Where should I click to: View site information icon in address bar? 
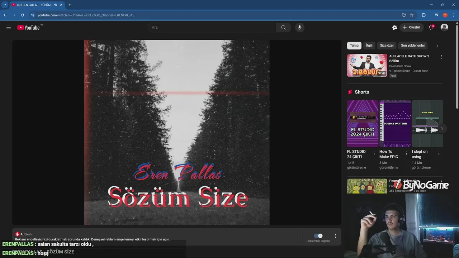(x=33, y=15)
